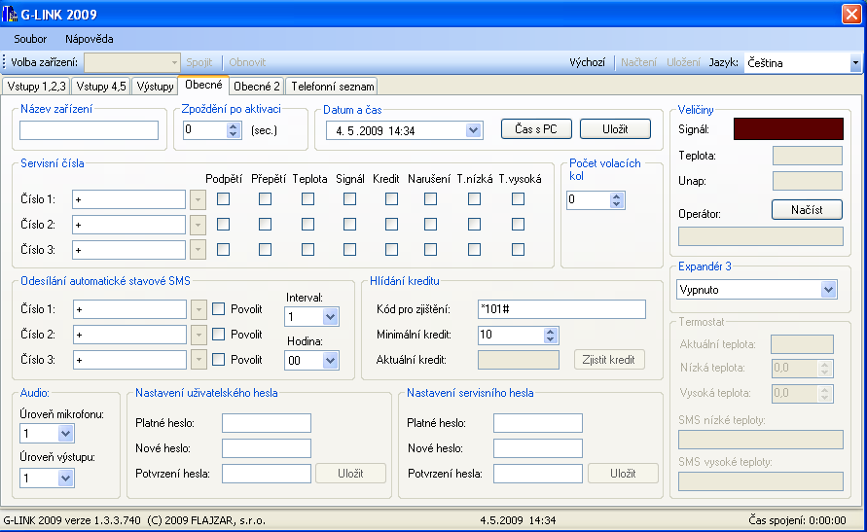Click Servisní čísla Číslo 2 phone field
The width and height of the screenshot is (867, 532).
tap(128, 225)
